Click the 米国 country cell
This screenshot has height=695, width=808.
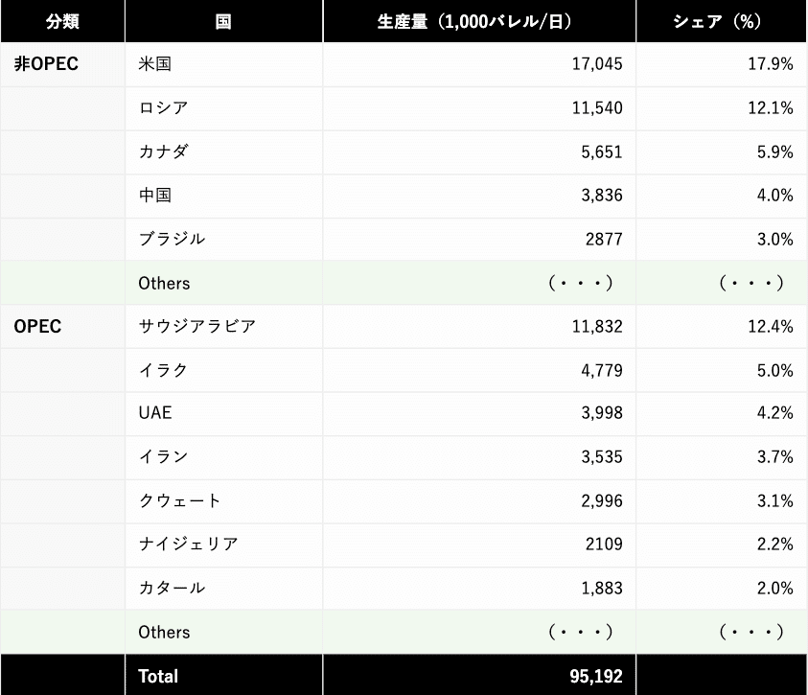coord(223,64)
